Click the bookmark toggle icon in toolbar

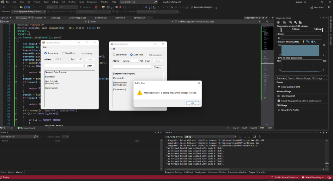coord(172,7)
